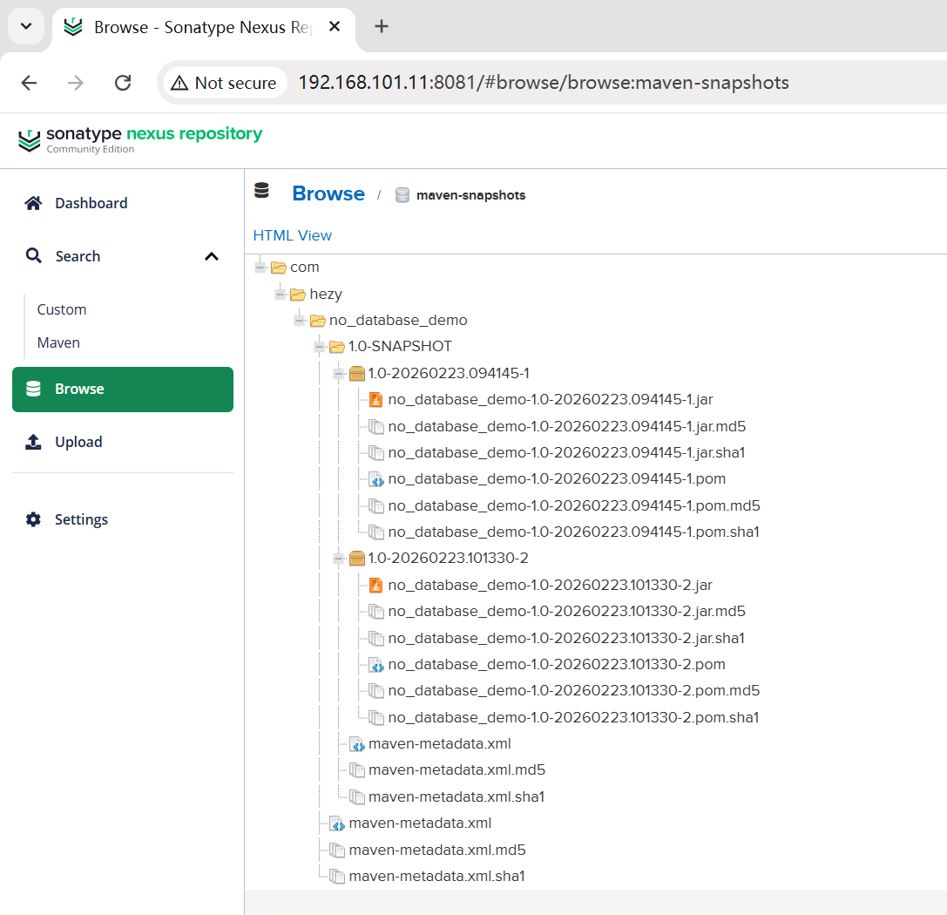Collapse the 1.0-SNAPSHOT tree node
This screenshot has width=947, height=915.
pos(320,347)
